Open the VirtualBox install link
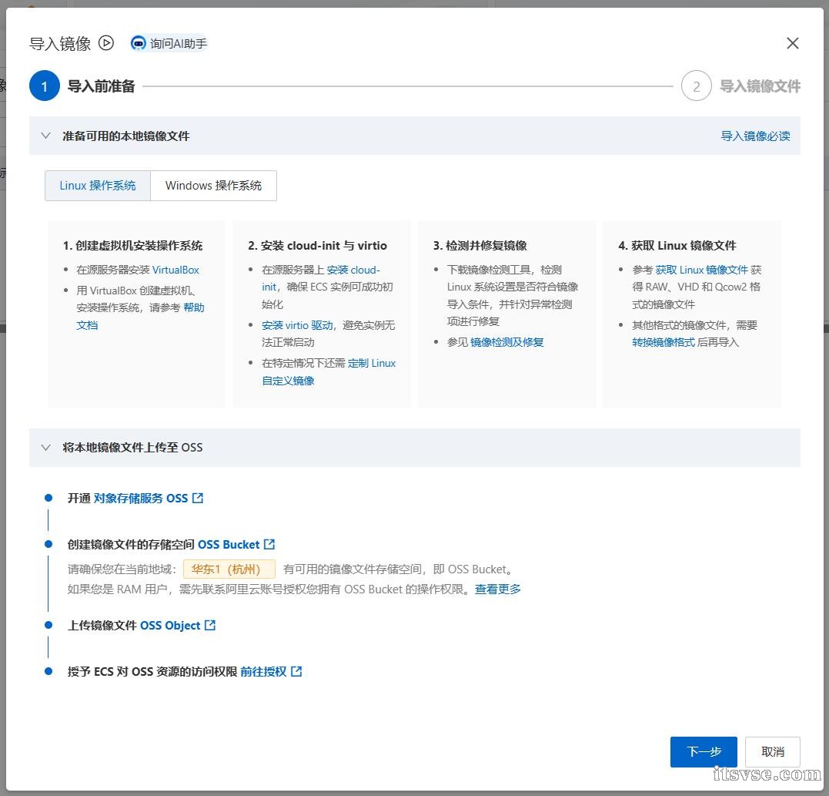The height and width of the screenshot is (796, 829). pyautogui.click(x=175, y=270)
